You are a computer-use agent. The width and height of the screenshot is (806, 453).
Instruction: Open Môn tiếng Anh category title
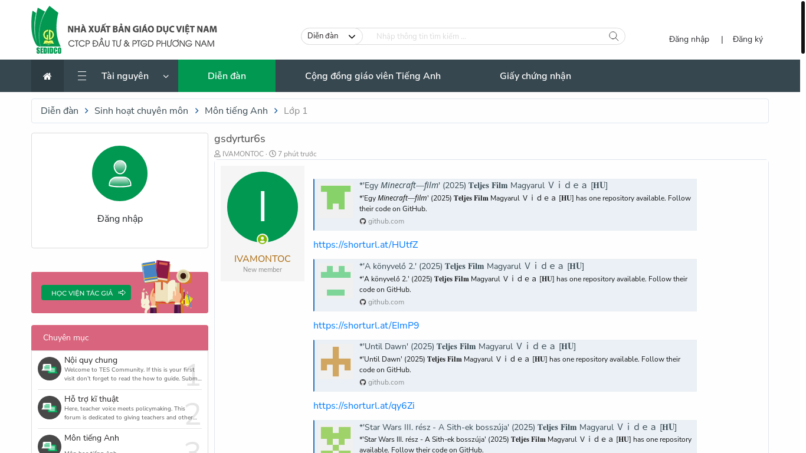91,438
